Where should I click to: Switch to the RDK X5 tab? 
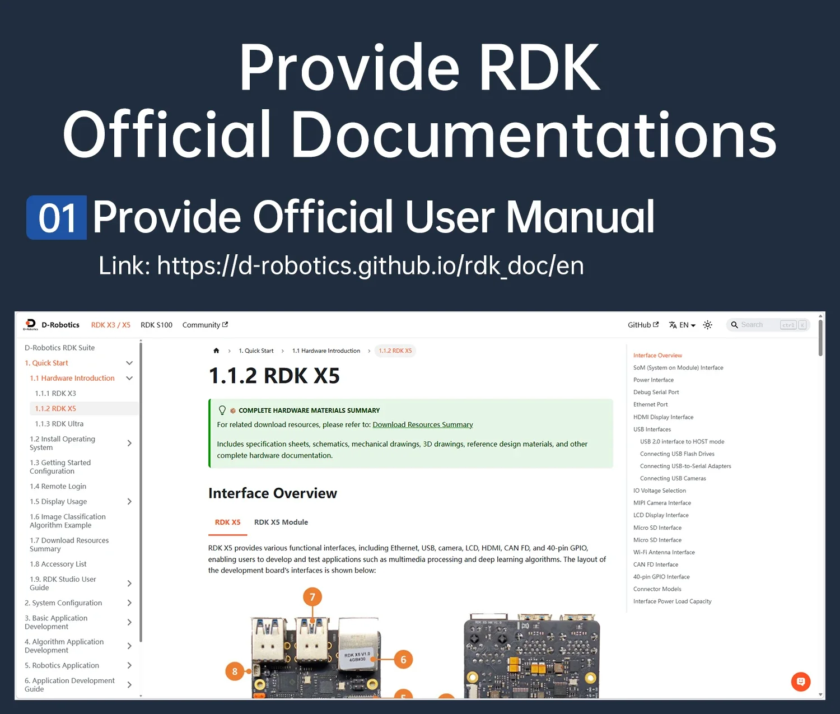click(x=227, y=522)
